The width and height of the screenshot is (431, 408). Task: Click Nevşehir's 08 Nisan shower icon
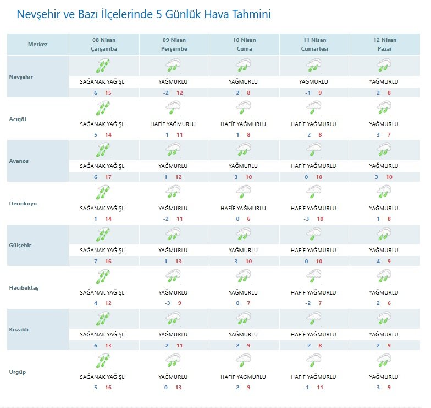coord(102,67)
